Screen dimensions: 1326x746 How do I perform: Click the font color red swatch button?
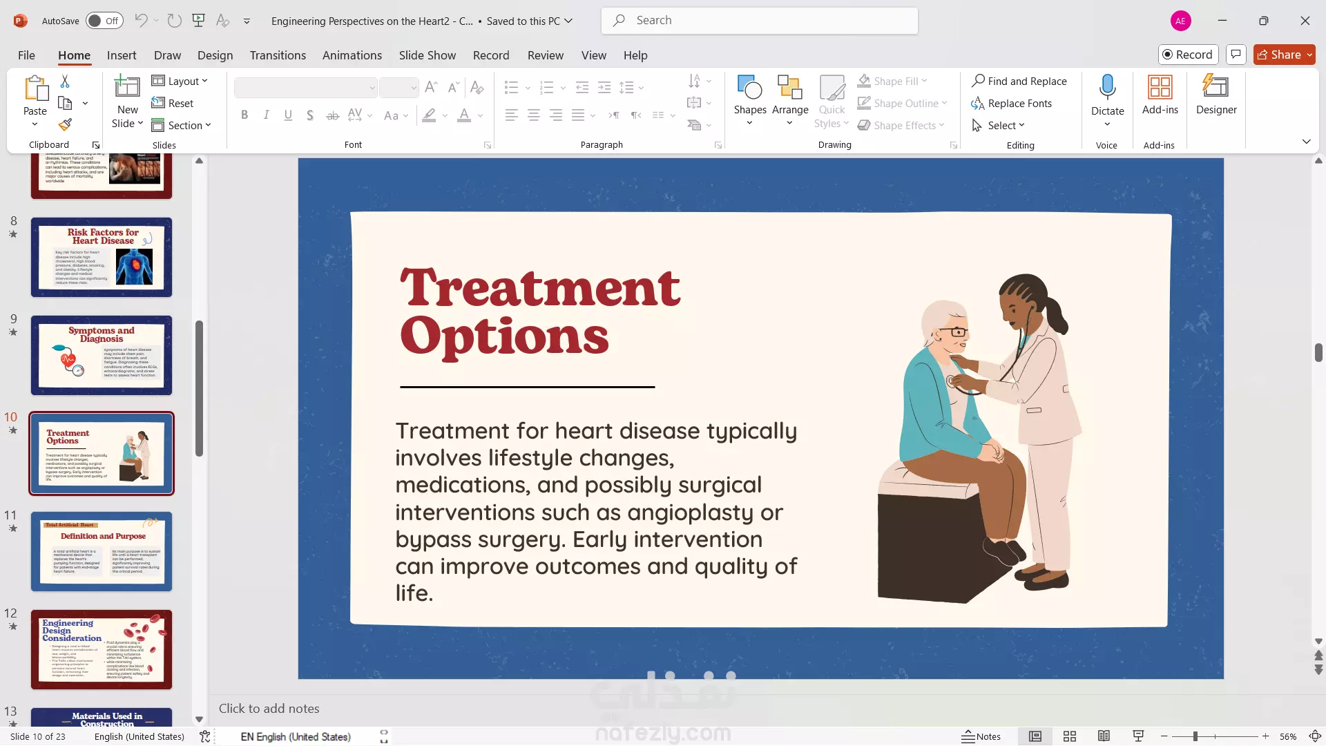coord(464,115)
